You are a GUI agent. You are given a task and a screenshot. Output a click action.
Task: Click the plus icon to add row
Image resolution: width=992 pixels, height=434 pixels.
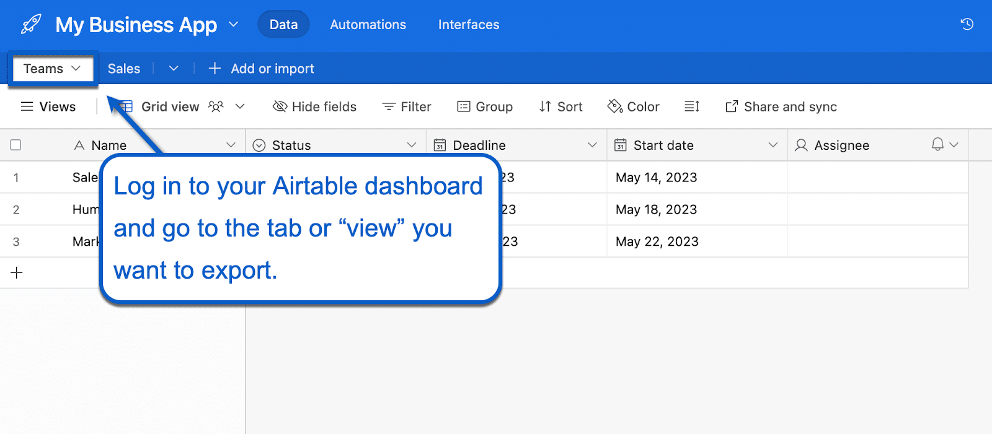point(17,272)
